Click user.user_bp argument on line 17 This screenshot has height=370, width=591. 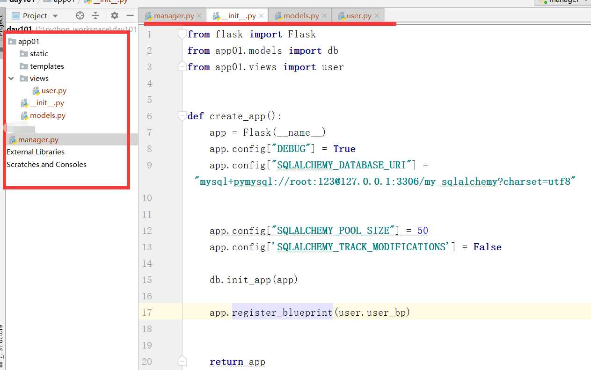(371, 312)
